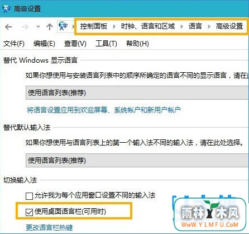The width and height of the screenshot is (249, 234).
Task: Select 语言 breadcrumb segment
Action: (195, 26)
